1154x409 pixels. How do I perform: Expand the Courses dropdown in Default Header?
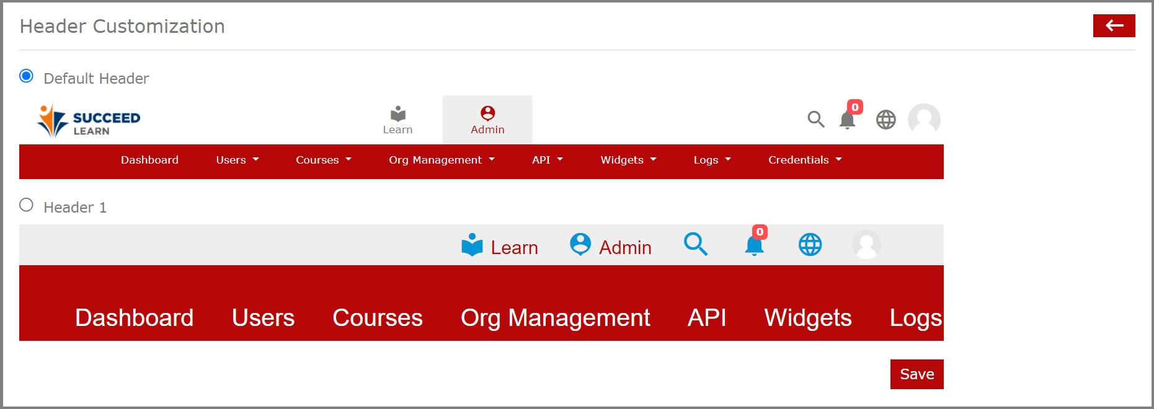[x=324, y=160]
